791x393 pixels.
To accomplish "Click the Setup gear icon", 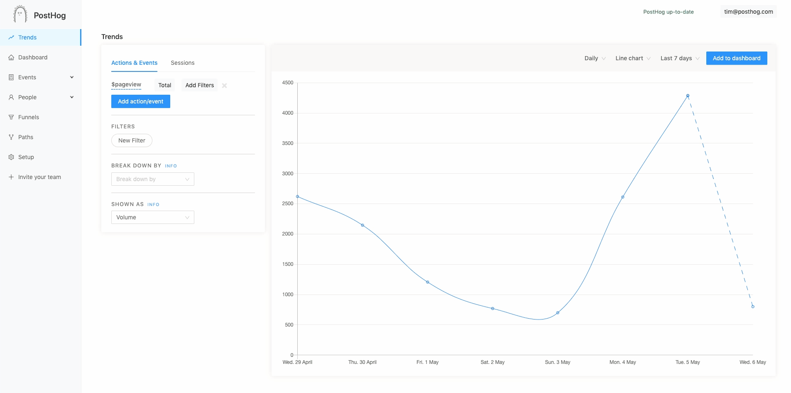I will (x=11, y=157).
